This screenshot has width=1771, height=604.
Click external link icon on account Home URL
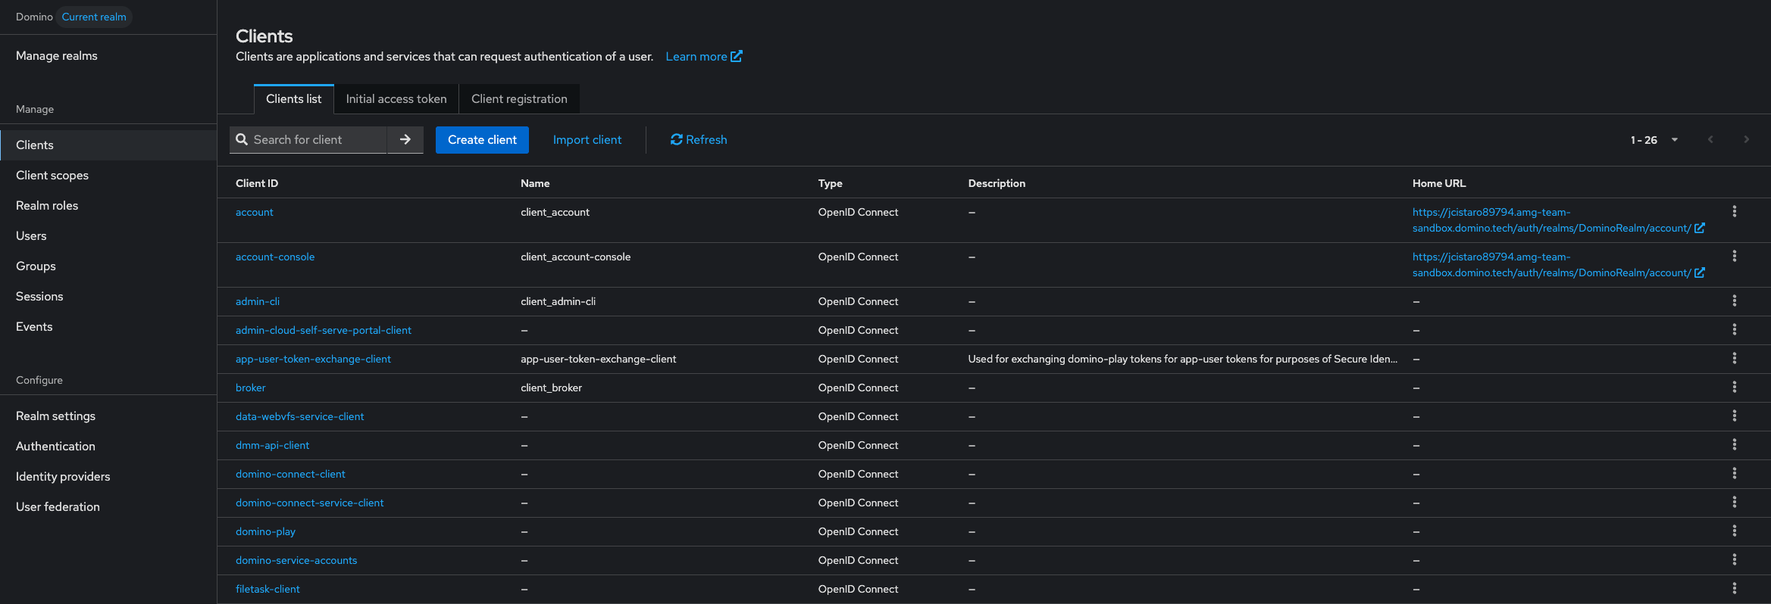pos(1699,228)
